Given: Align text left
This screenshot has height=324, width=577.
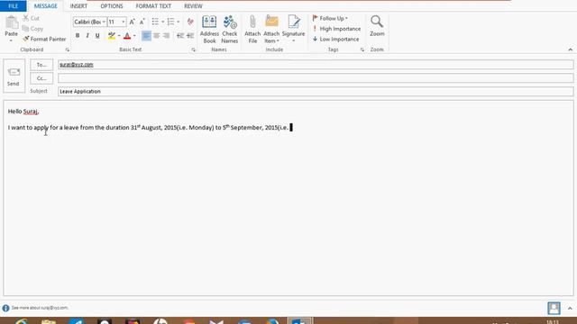Looking at the screenshot, I should (x=146, y=36).
